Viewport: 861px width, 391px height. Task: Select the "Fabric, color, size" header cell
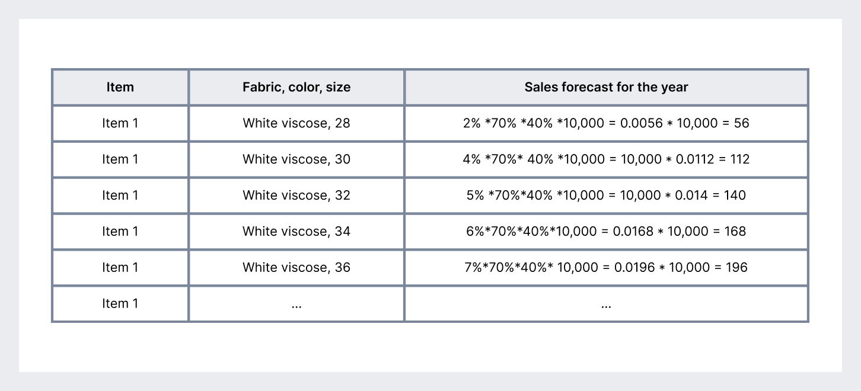tap(296, 88)
